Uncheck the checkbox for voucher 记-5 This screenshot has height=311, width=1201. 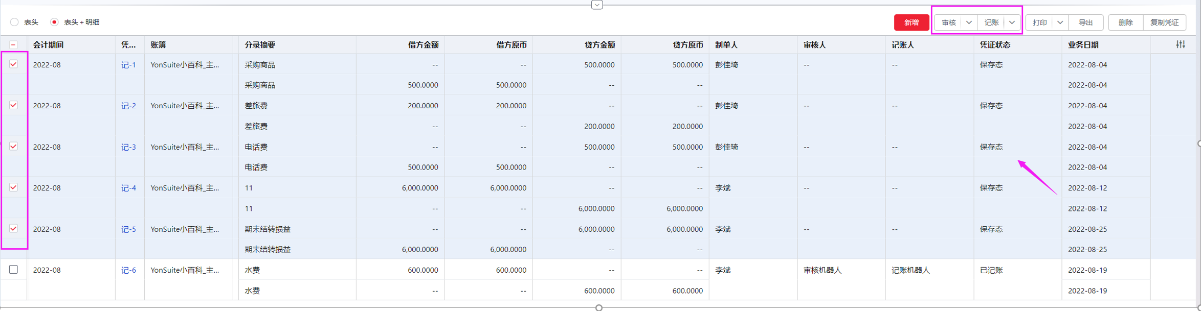pos(13,229)
